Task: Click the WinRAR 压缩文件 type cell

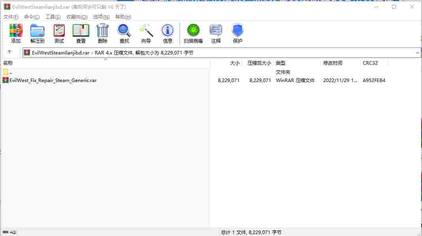Action: [295, 81]
